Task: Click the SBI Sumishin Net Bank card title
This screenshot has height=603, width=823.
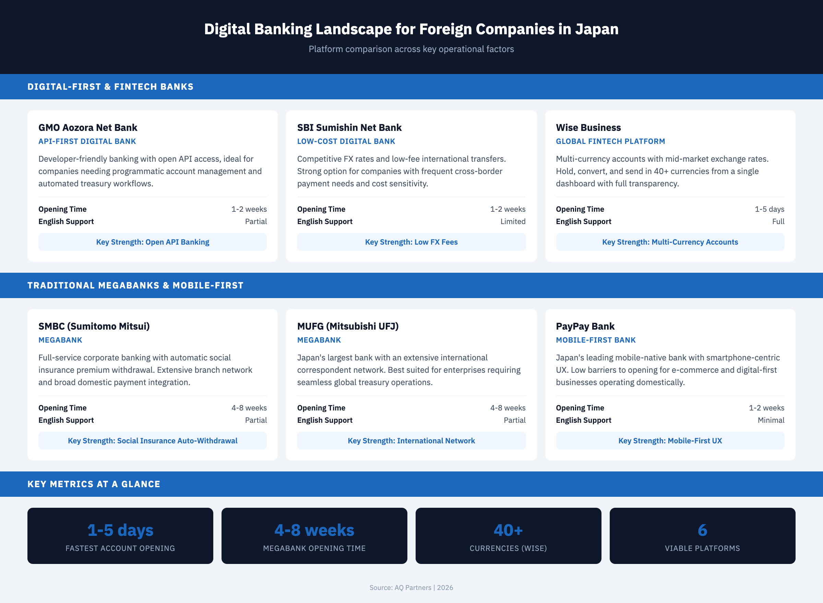Action: [349, 127]
